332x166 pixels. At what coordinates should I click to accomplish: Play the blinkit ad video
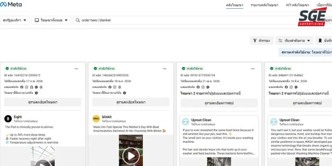pyautogui.click(x=131, y=156)
